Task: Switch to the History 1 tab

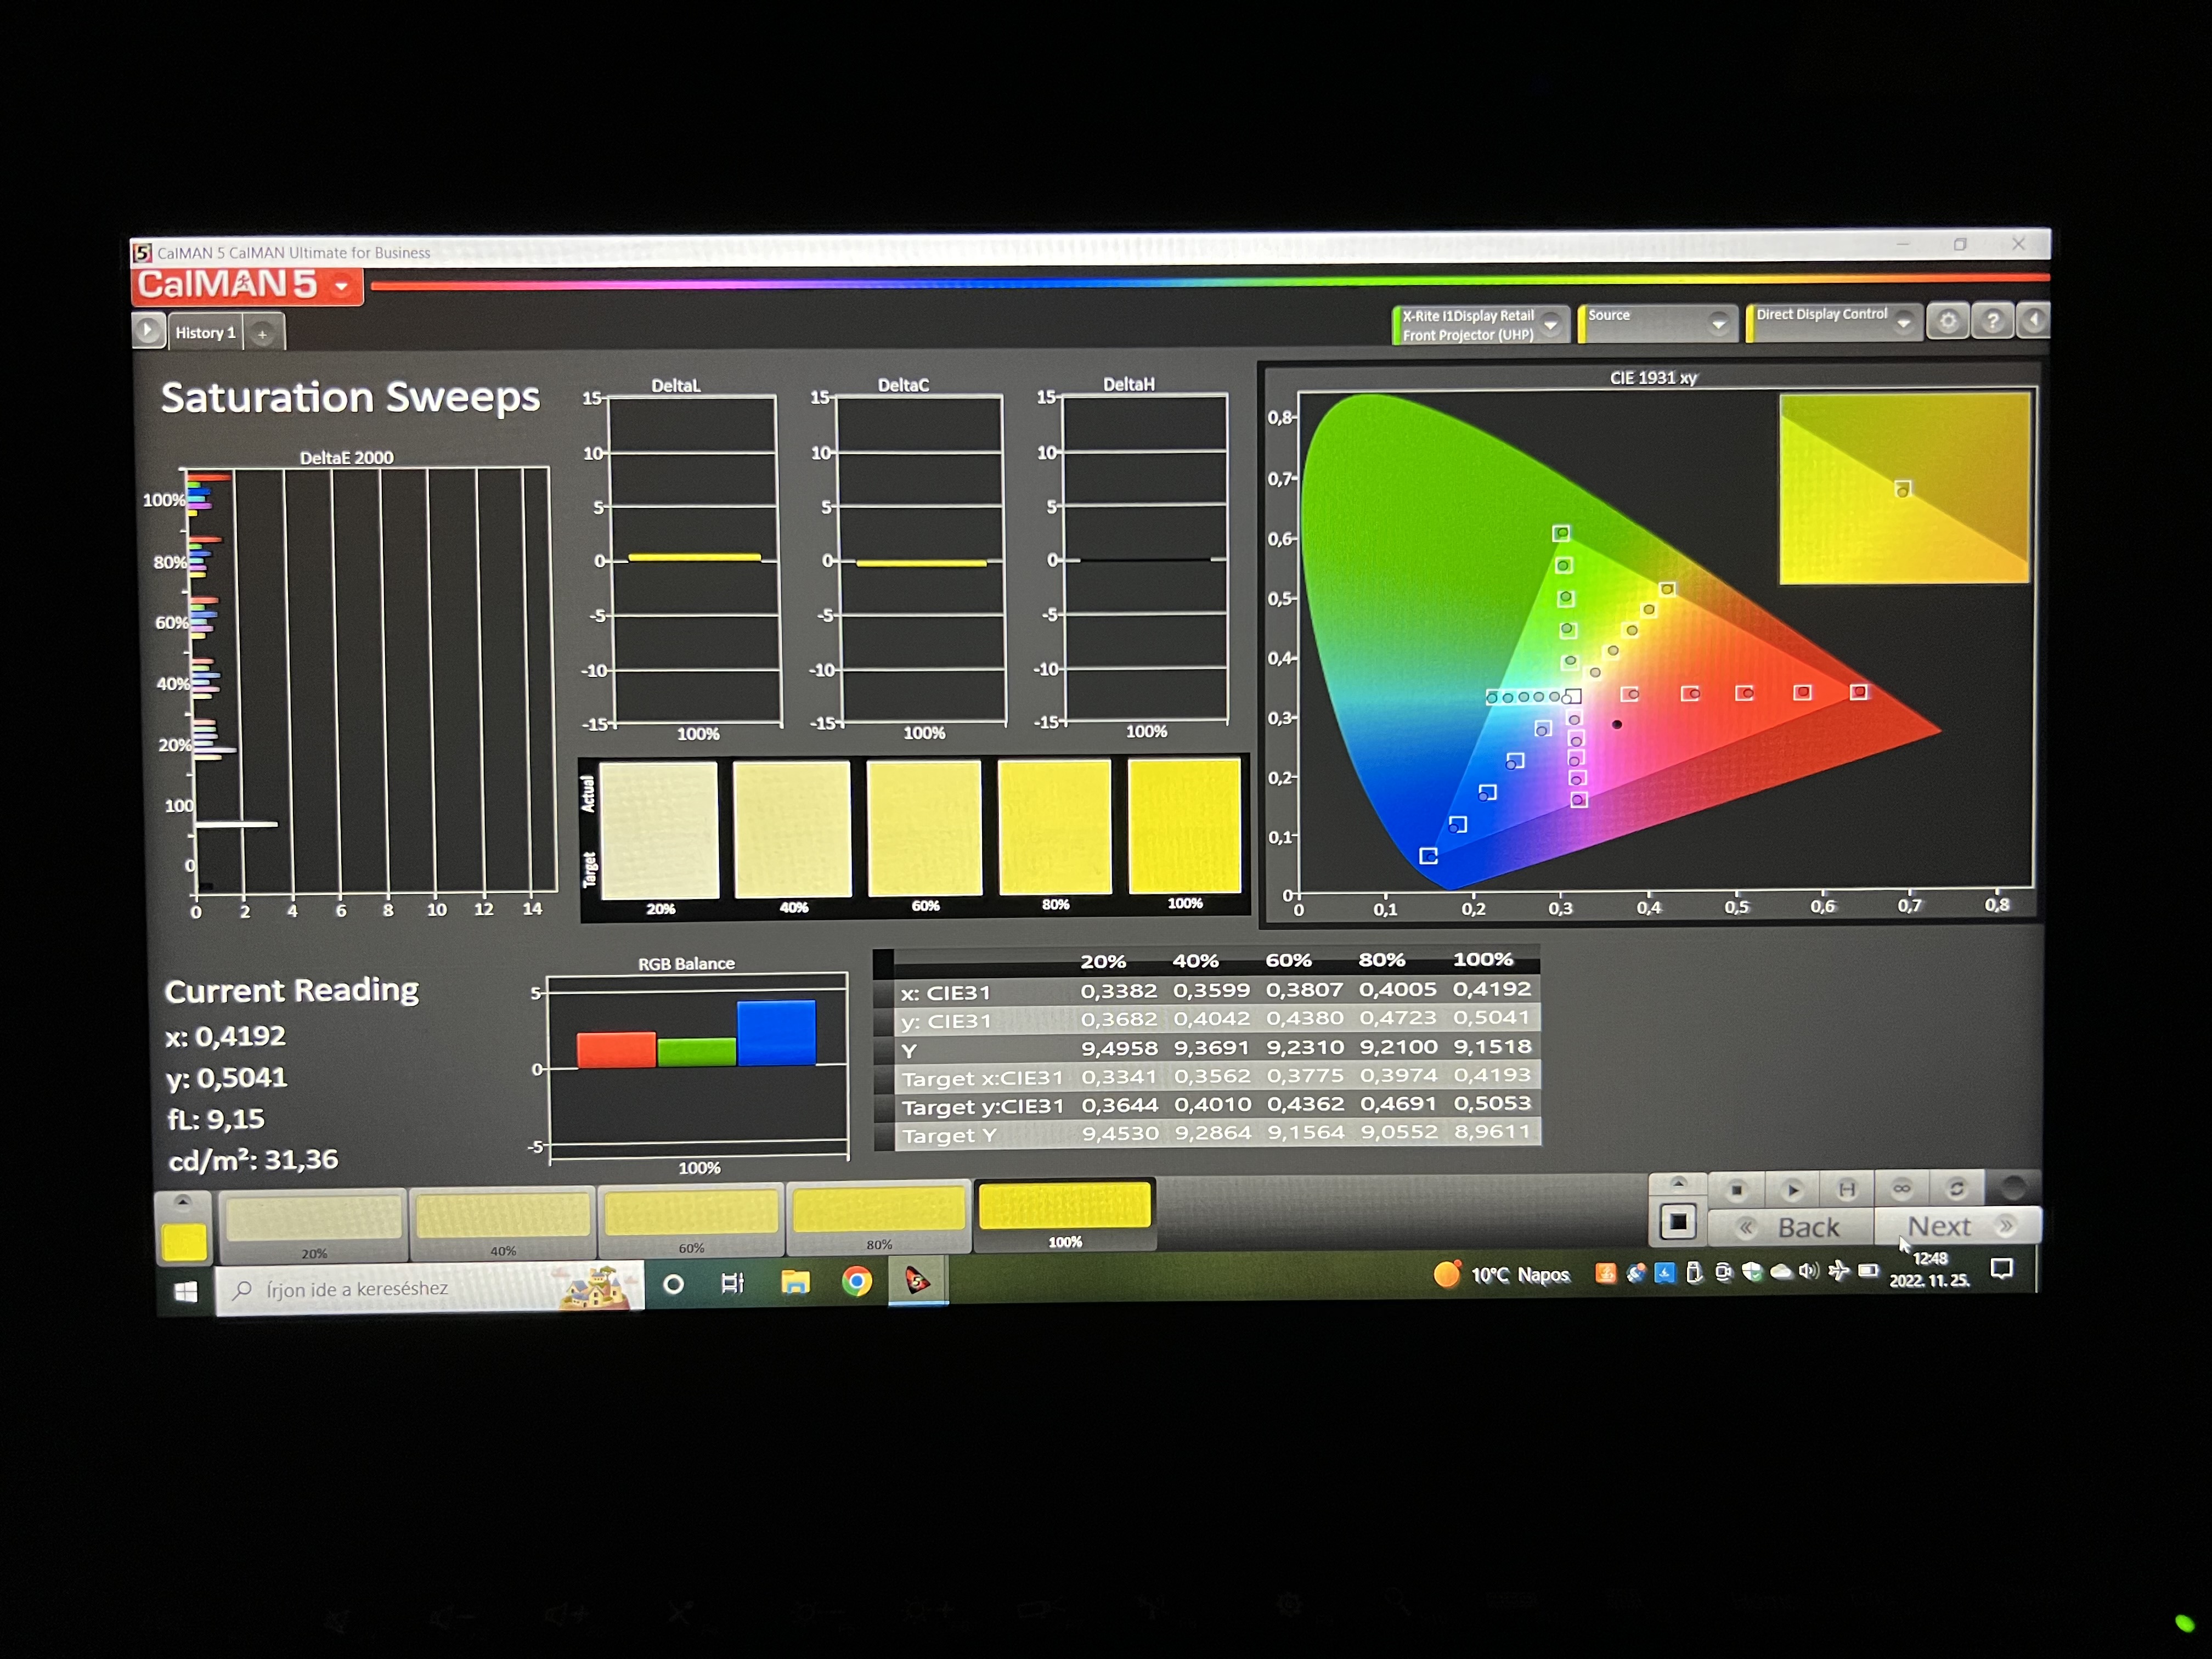Action: pyautogui.click(x=205, y=333)
